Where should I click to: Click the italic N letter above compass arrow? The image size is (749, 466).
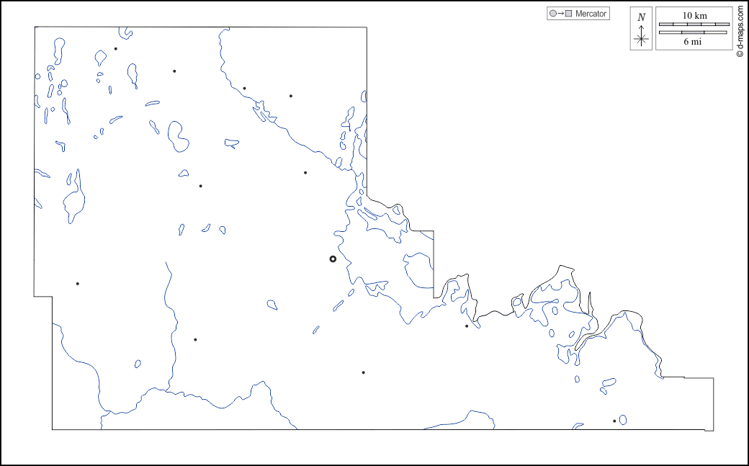[641, 17]
